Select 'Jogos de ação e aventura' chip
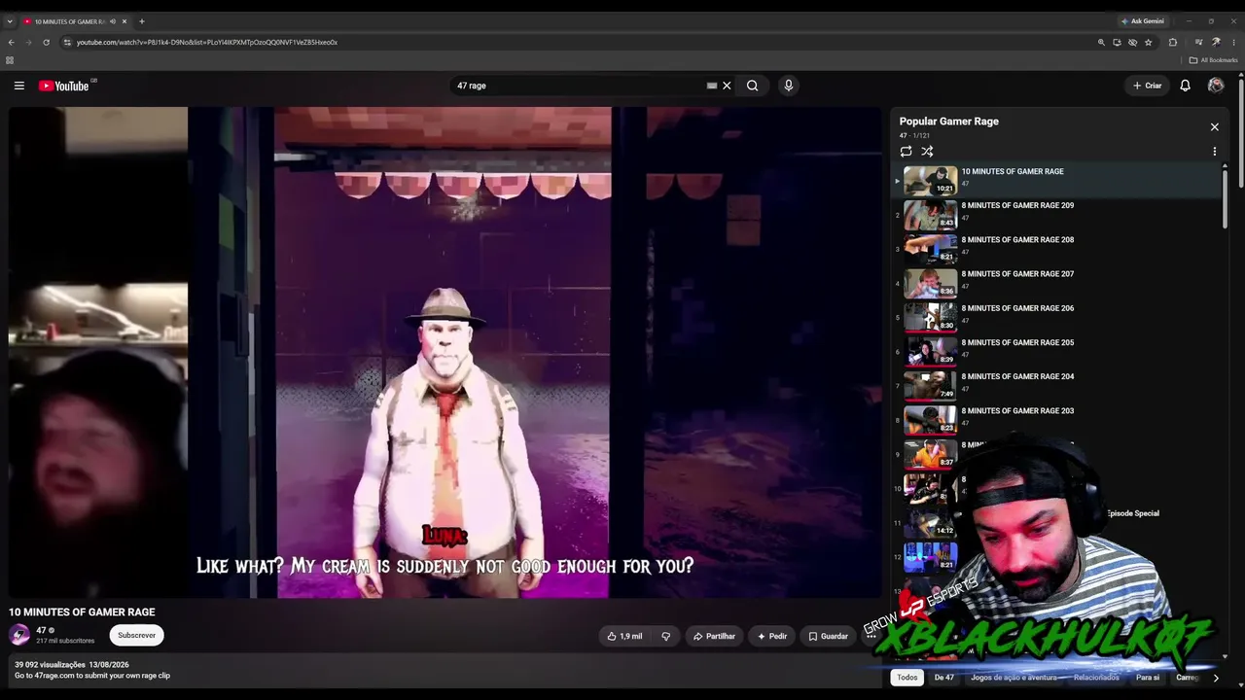Image resolution: width=1245 pixels, height=700 pixels. [x=1014, y=678]
